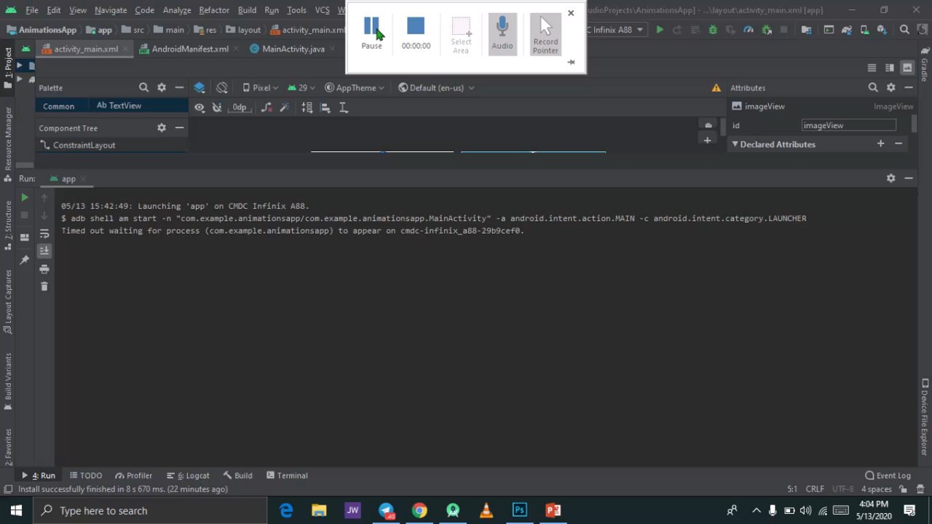This screenshot has height=524, width=932.
Task: Open the AVD Manager icon
Action: tap(866, 30)
